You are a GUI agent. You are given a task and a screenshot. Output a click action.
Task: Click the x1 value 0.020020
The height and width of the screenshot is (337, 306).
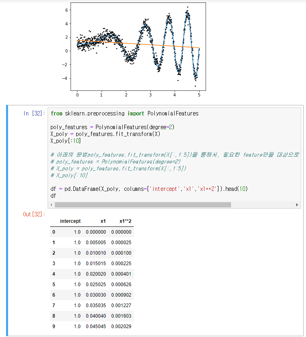(96, 274)
